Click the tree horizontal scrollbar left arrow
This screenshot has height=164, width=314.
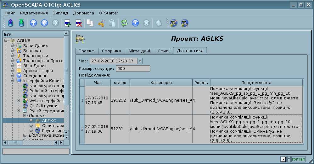tap(5, 143)
